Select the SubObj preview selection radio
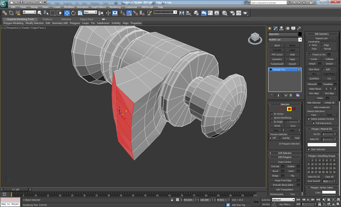This screenshot has height=207, width=341. [x=280, y=138]
